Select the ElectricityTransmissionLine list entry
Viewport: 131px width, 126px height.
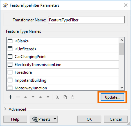click(63, 65)
